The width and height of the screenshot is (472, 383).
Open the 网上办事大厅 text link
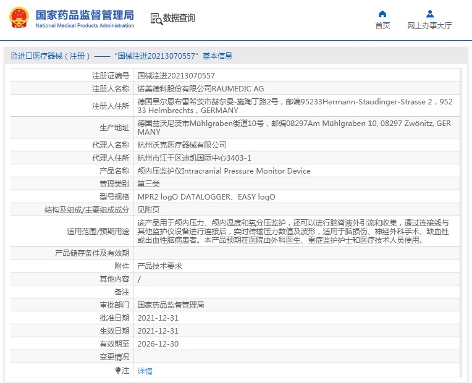click(x=430, y=26)
